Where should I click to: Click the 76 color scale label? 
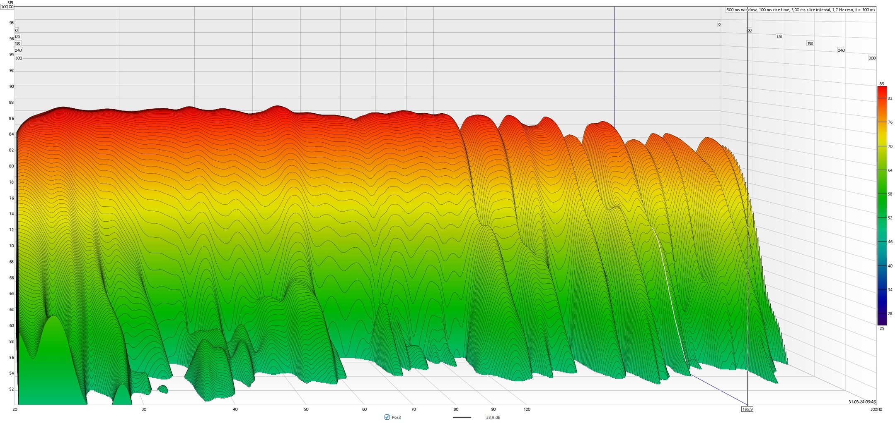tap(890, 122)
